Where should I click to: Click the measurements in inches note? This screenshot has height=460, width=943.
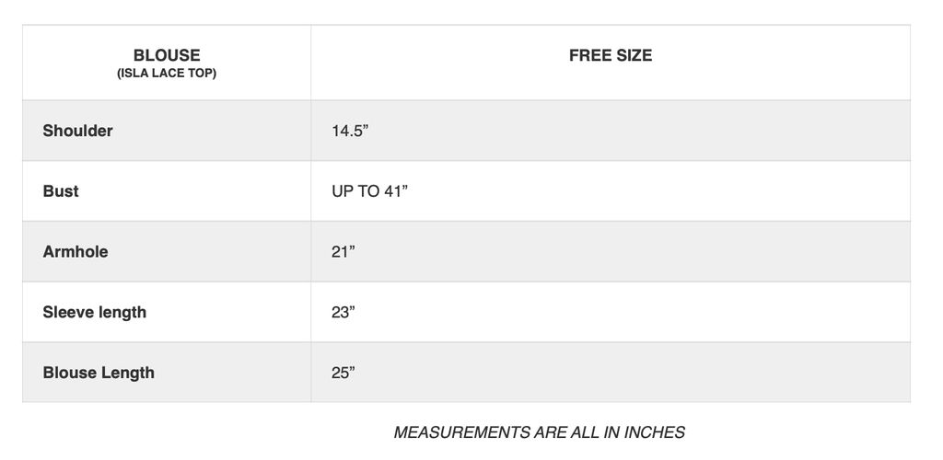539,432
